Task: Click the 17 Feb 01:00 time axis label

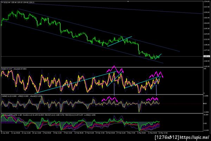Action: [x=89, y=133]
